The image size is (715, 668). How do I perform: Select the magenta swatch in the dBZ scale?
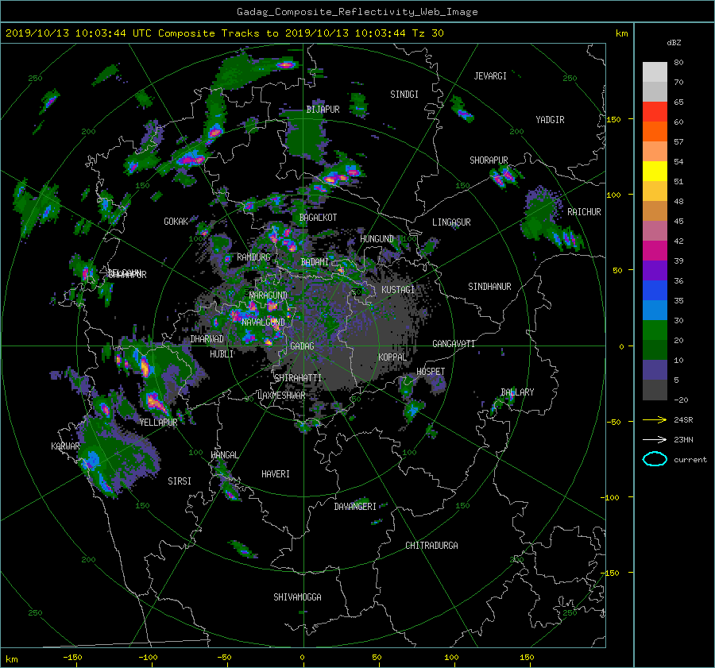[x=655, y=250]
